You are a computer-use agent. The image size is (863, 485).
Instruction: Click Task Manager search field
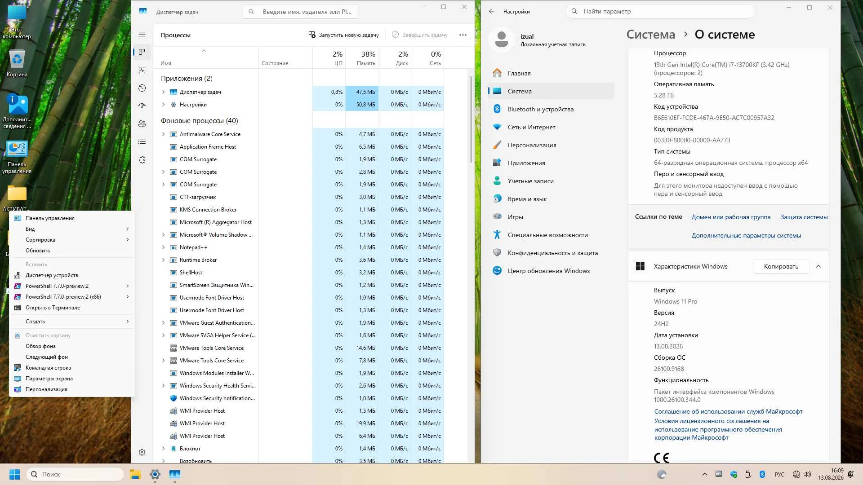coord(300,12)
